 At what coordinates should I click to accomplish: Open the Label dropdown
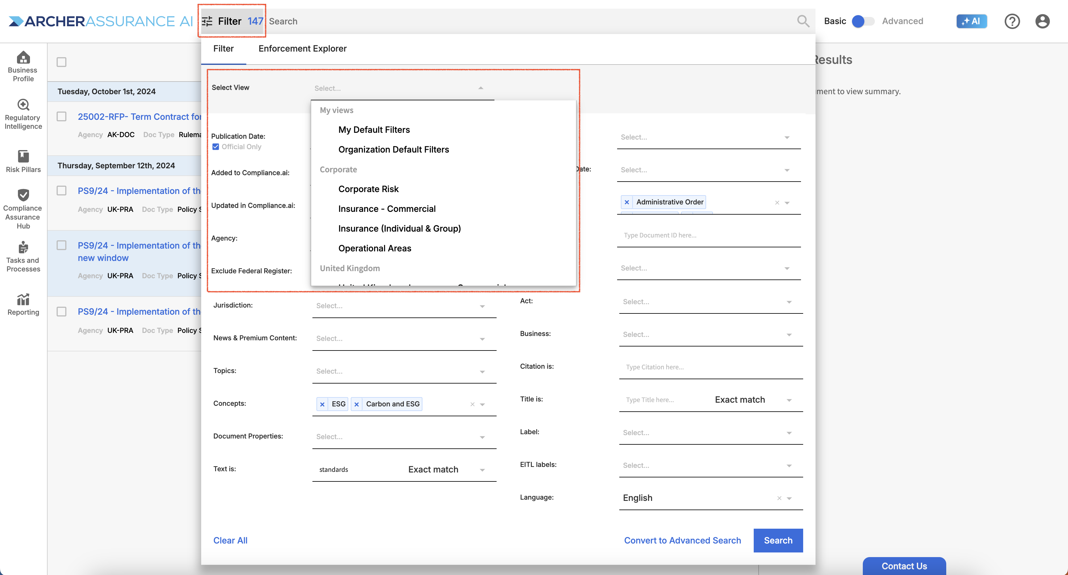coord(711,433)
